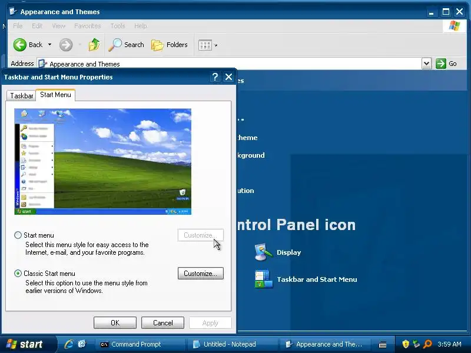This screenshot has height=353, width=471.
Task: Click the security shield tray icon
Action: [406, 344]
